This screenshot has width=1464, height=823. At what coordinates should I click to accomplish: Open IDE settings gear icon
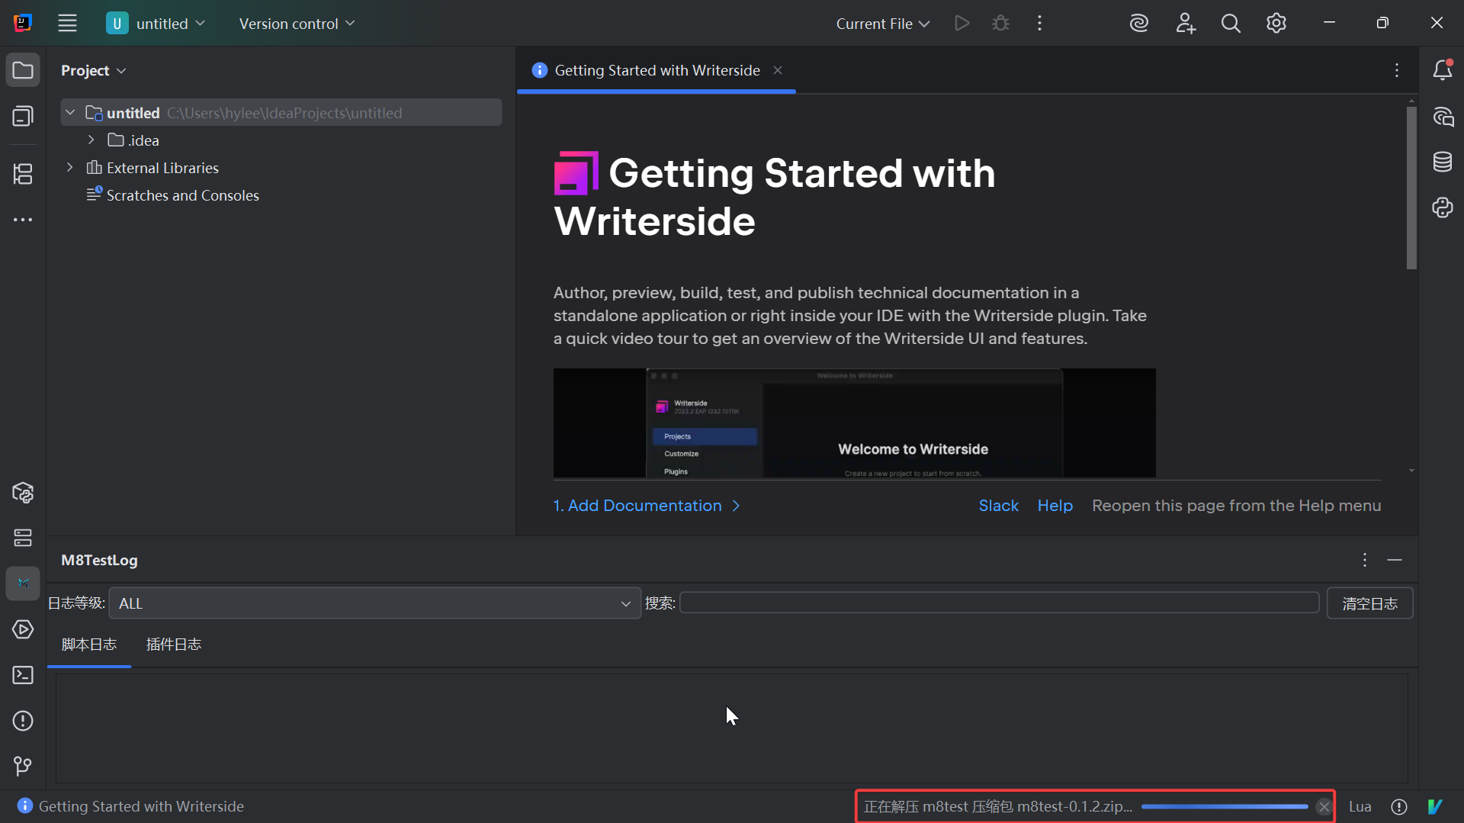1276,24
